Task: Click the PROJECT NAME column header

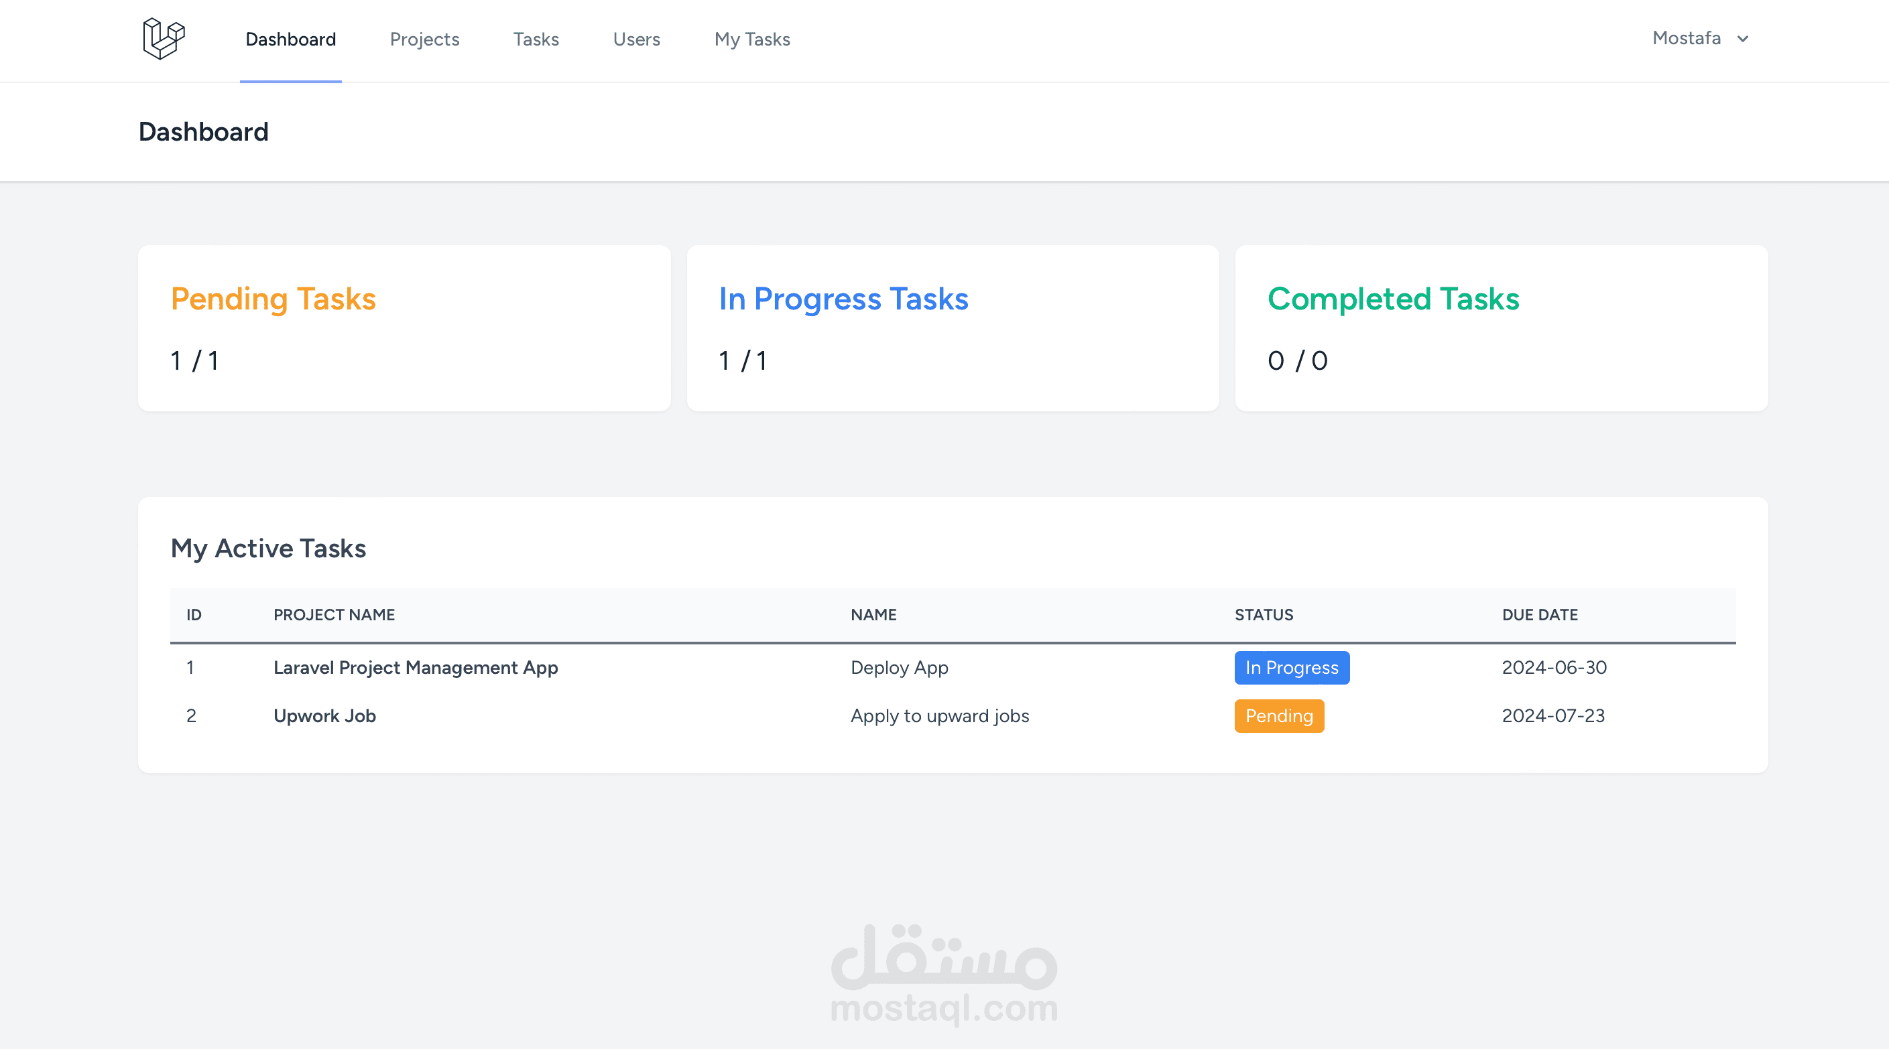Action: pyautogui.click(x=334, y=615)
